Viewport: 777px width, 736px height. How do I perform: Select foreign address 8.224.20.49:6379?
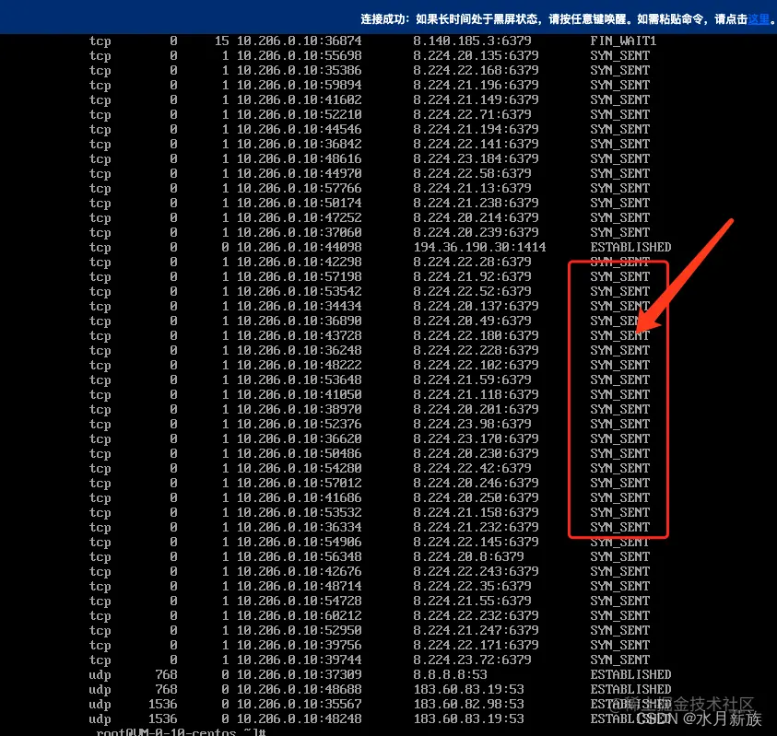[x=472, y=321]
